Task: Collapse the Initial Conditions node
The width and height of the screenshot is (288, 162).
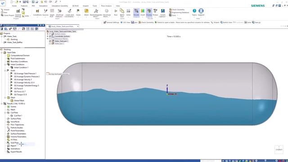Action: (x=5, y=64)
